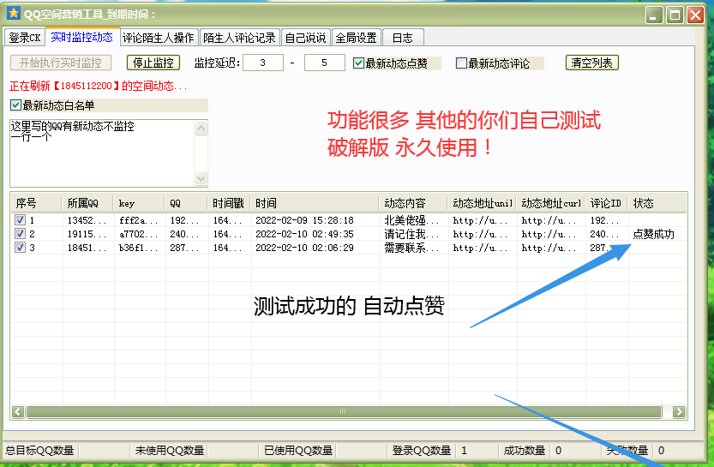The image size is (714, 467).
Task: Uncheck the 最新动态点赞 checkbox
Action: coord(358,63)
